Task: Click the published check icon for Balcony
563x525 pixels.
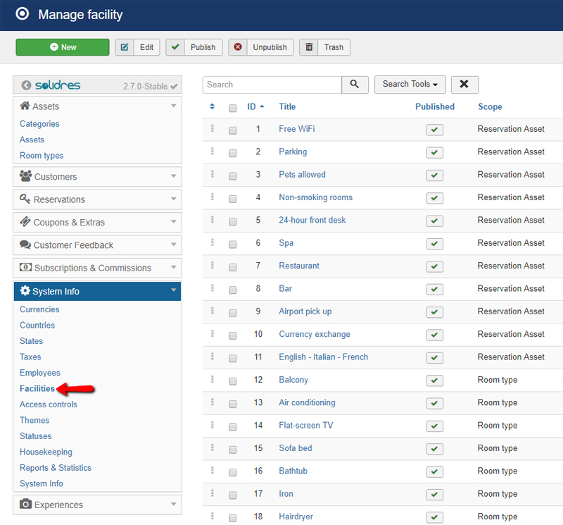Action: click(x=434, y=381)
